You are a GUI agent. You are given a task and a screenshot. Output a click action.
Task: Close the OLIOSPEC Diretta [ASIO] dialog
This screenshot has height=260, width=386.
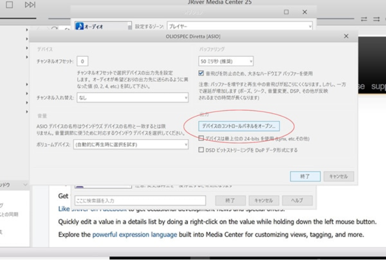[x=346, y=36]
